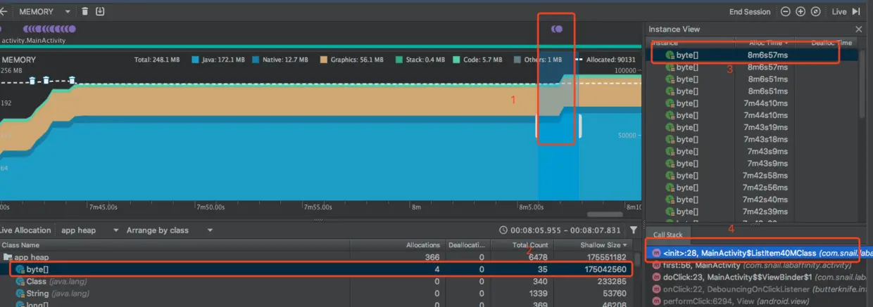The image size is (873, 307).
Task: Open the MEMORY profiler dropdown
Action: 44,11
